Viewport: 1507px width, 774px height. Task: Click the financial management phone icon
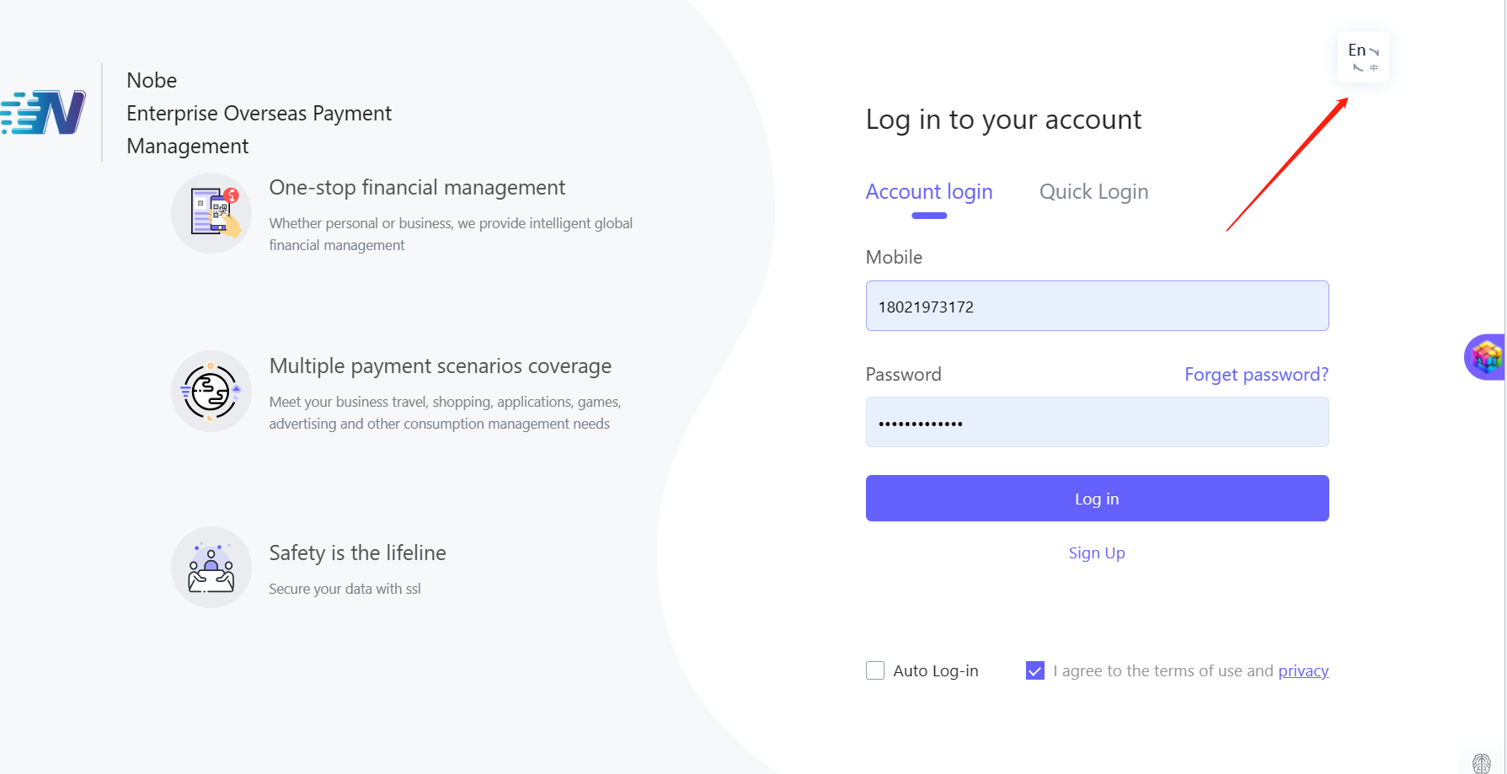211,213
